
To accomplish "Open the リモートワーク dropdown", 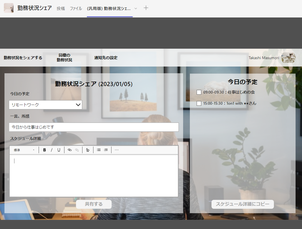I will point(46,105).
